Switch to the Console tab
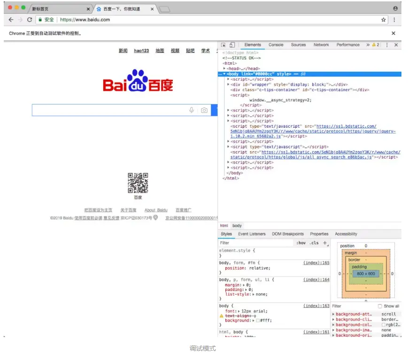Screen dimensions: 408x360 coord(276,45)
